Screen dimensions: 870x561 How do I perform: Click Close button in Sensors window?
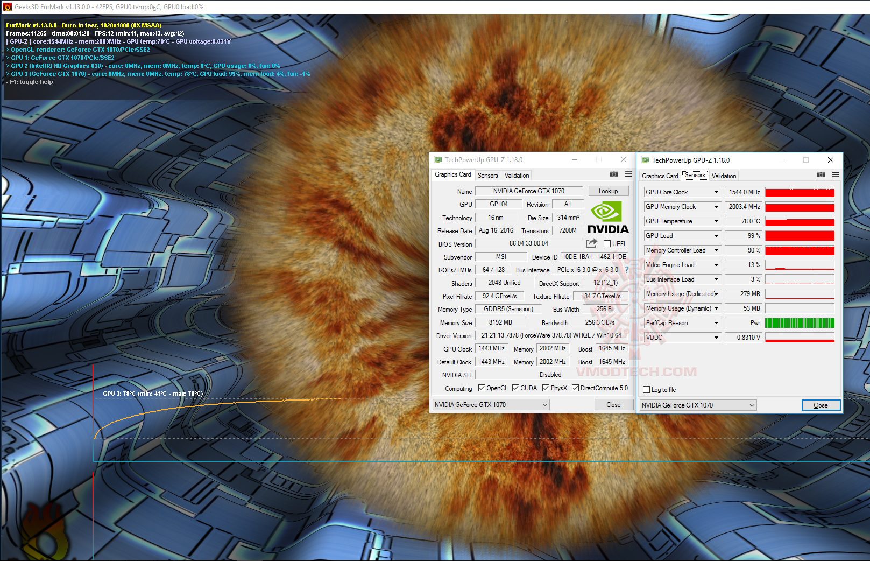coord(821,405)
